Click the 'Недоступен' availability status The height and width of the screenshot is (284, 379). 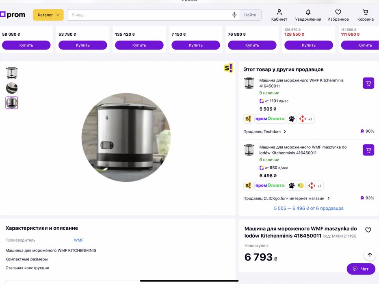coord(256,245)
